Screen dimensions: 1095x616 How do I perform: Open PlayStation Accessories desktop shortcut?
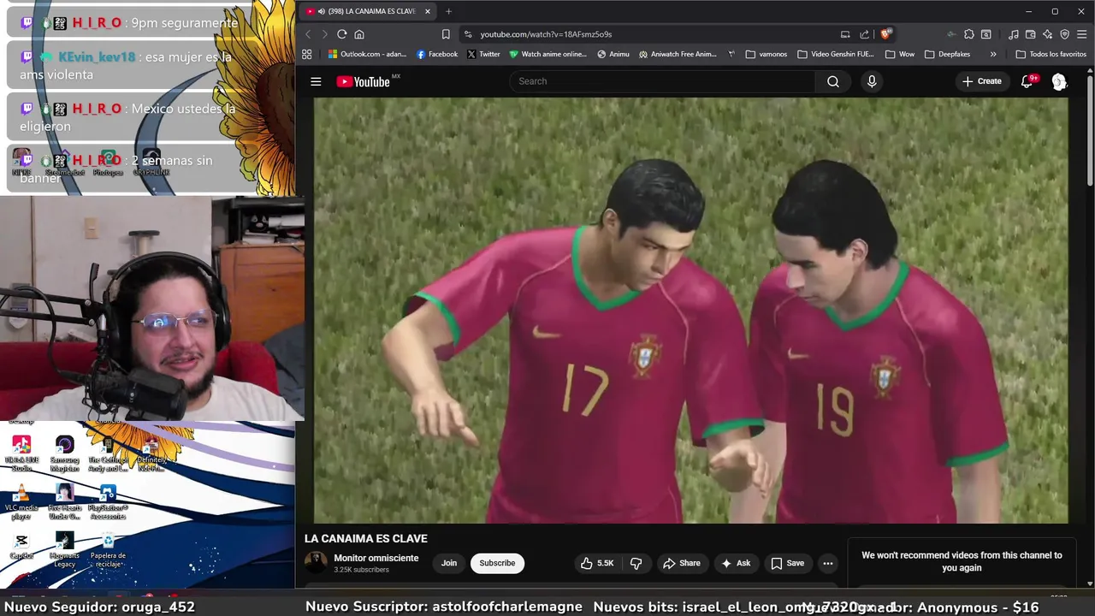click(x=108, y=503)
